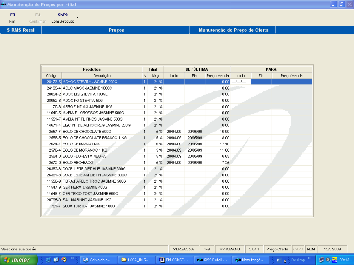The height and width of the screenshot is (265, 354).
Task: Select row ACUC MASC JASMINE 1000G
Action: 177,88
